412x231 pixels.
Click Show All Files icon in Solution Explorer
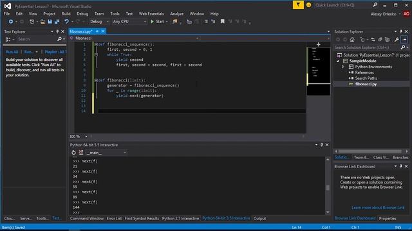point(387,40)
